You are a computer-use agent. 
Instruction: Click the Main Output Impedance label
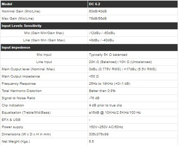click(21, 76)
